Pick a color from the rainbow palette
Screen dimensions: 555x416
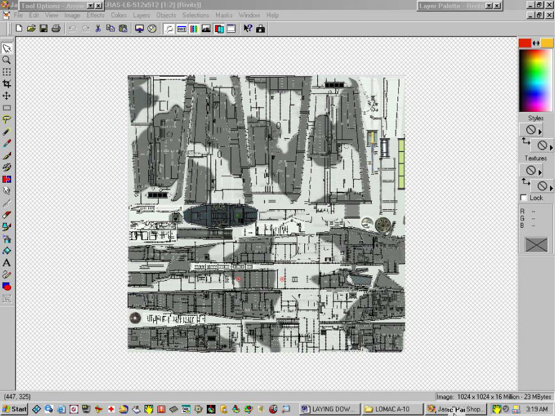[x=535, y=81]
